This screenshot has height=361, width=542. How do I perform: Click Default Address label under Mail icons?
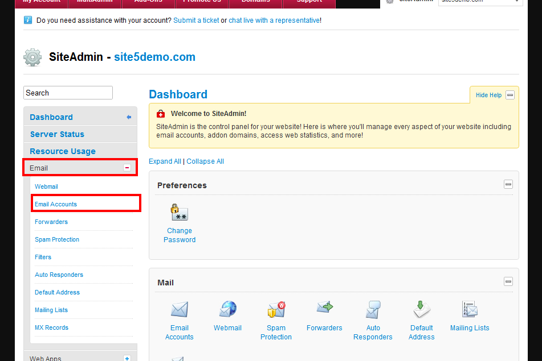point(421,333)
